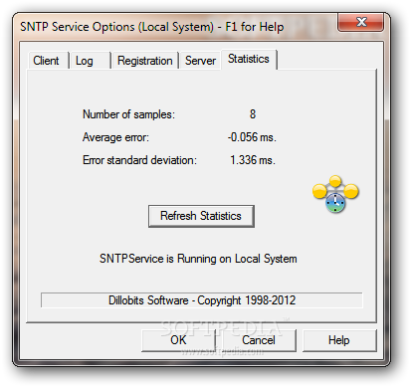
Task: Click the Refresh Statistics button
Action: (201, 216)
